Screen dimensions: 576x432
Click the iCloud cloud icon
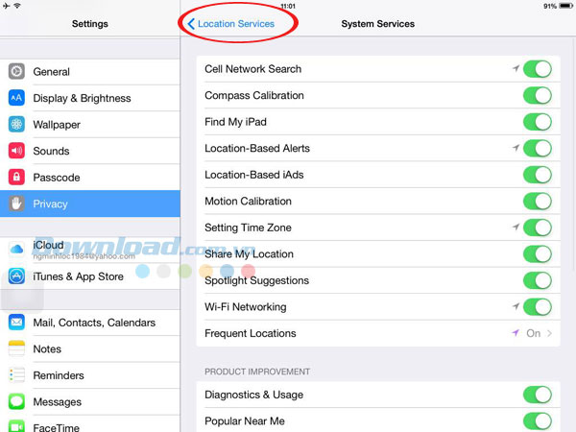pos(16,250)
